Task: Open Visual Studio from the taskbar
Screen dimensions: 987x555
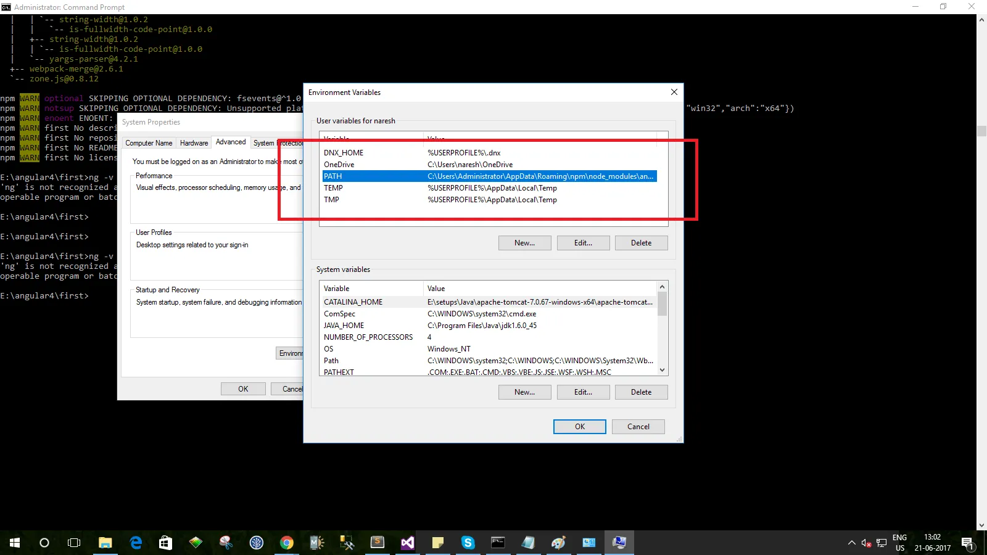Action: click(x=407, y=543)
